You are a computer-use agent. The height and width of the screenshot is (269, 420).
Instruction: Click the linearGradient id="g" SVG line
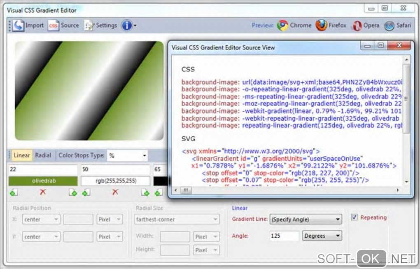pos(277,158)
